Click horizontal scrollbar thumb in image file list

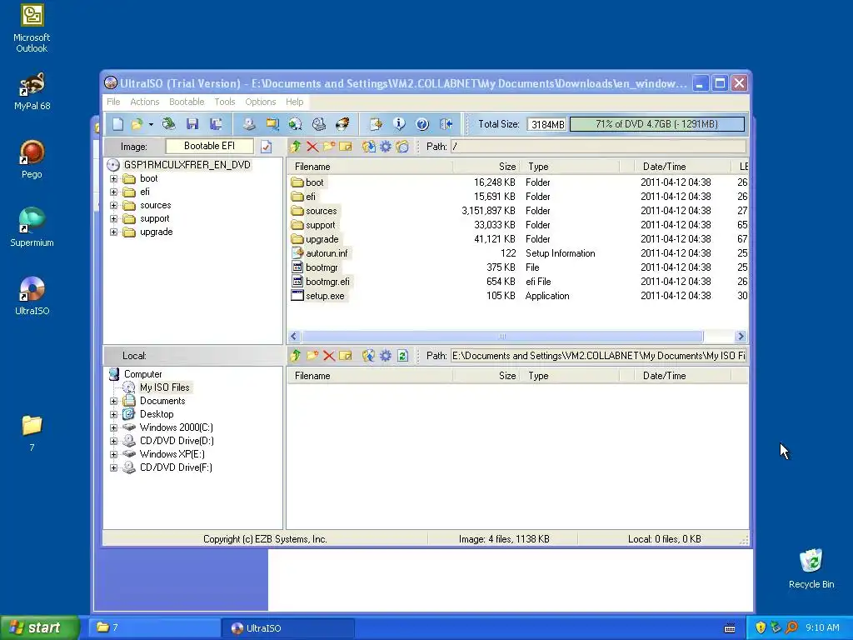click(502, 337)
